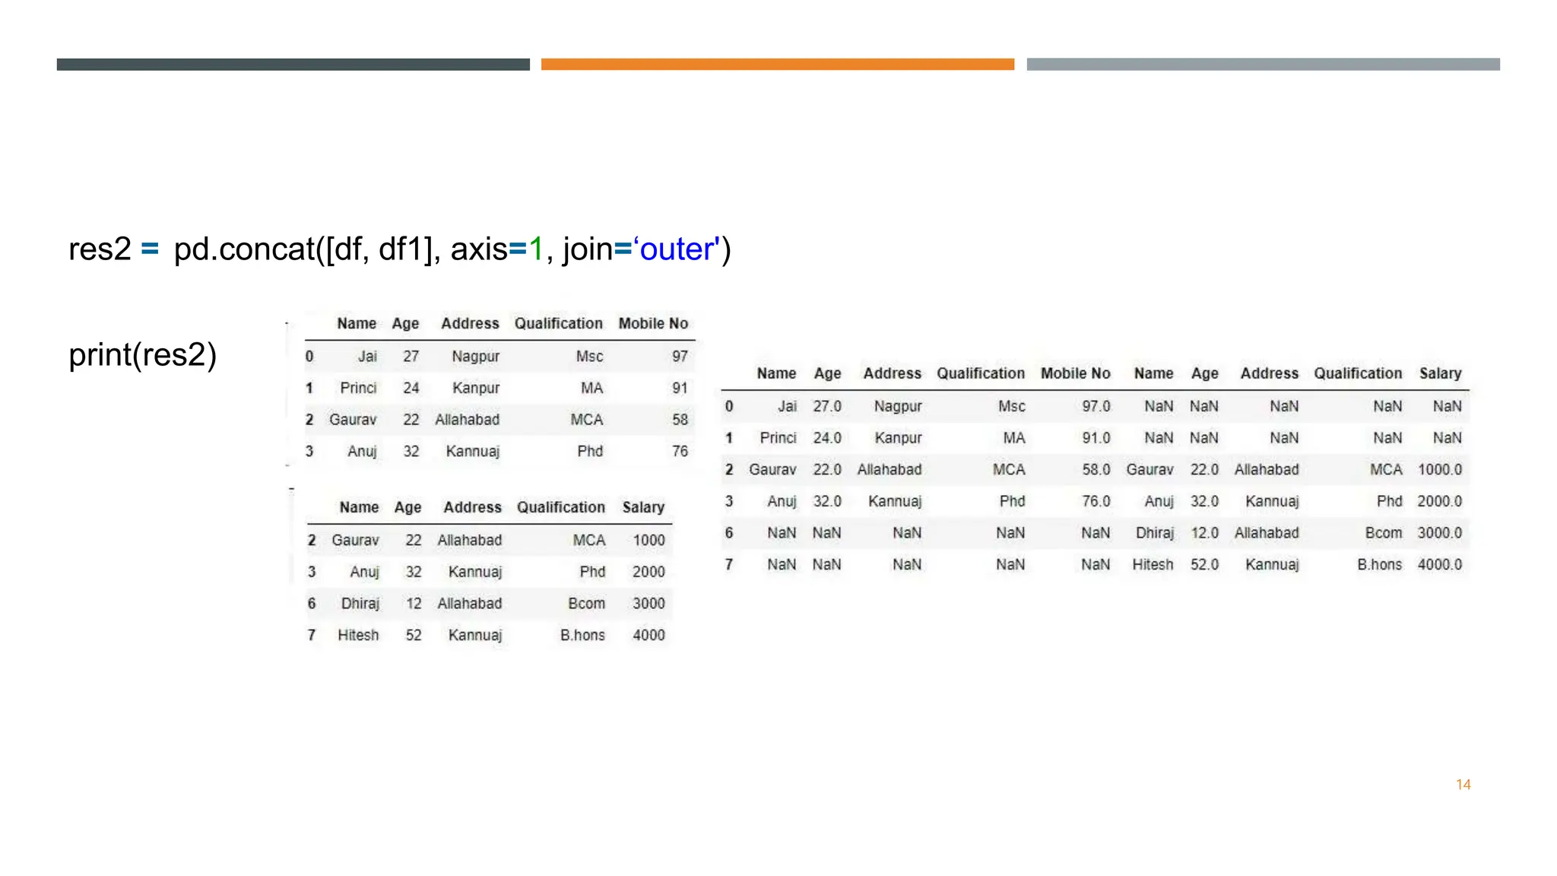Click the 97.0 mobile value in result

1096,406
